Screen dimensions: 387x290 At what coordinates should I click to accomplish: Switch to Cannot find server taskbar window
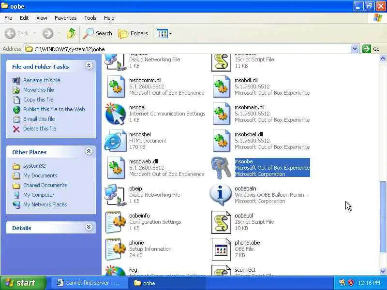89,283
